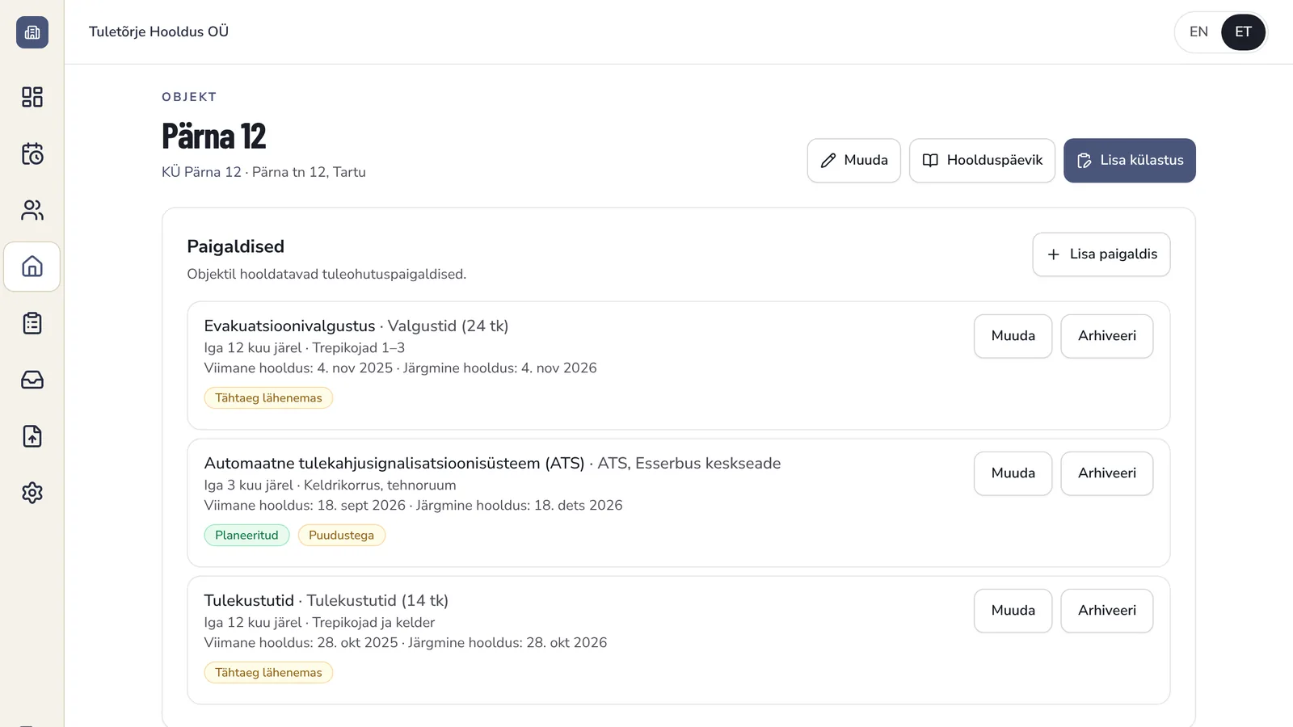Click text 'Viimane hooldus: 4. nov 2025'

point(298,368)
